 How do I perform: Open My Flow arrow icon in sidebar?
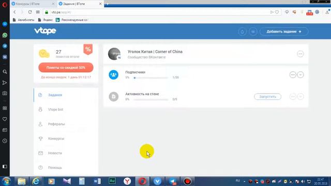(x=5, y=83)
